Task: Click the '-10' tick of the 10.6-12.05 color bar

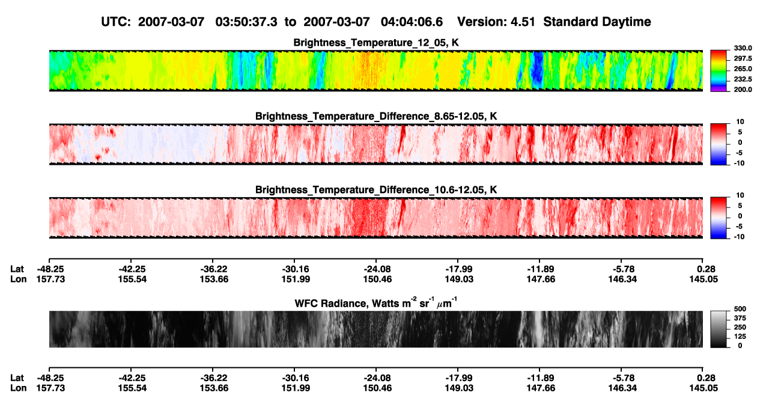Action: click(x=740, y=236)
